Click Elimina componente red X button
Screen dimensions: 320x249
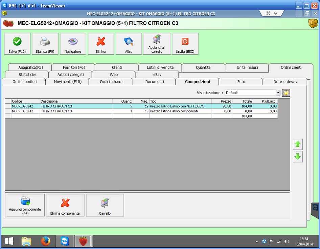[x=65, y=205]
